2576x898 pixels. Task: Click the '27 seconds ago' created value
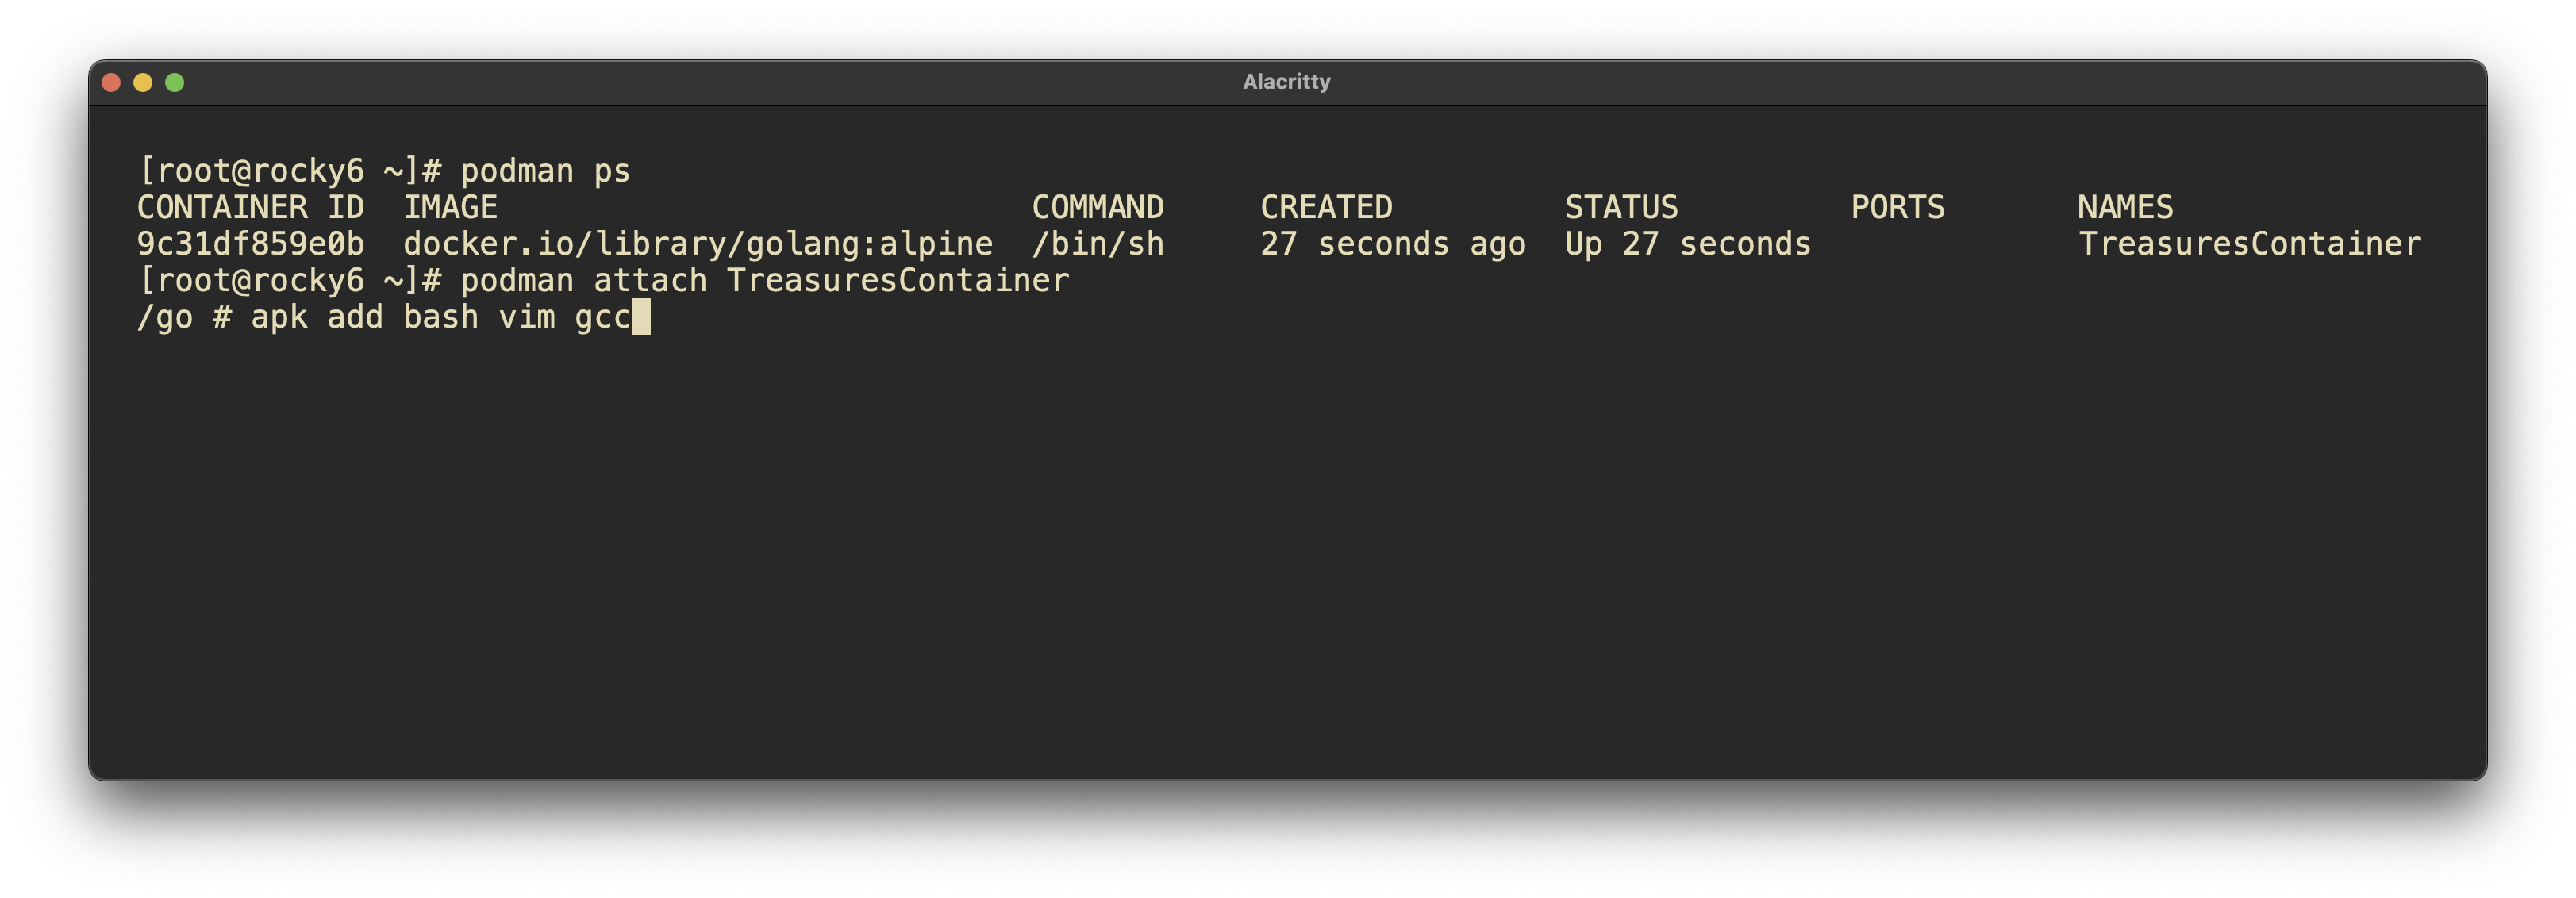click(1392, 244)
